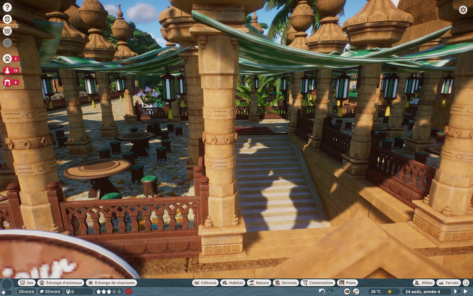Toggle the small switch under the radar button
473x296 pixels.
pos(6,292)
